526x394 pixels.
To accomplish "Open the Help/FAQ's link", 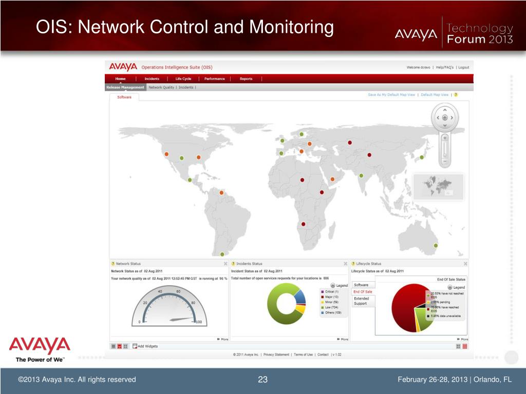I will (444, 67).
